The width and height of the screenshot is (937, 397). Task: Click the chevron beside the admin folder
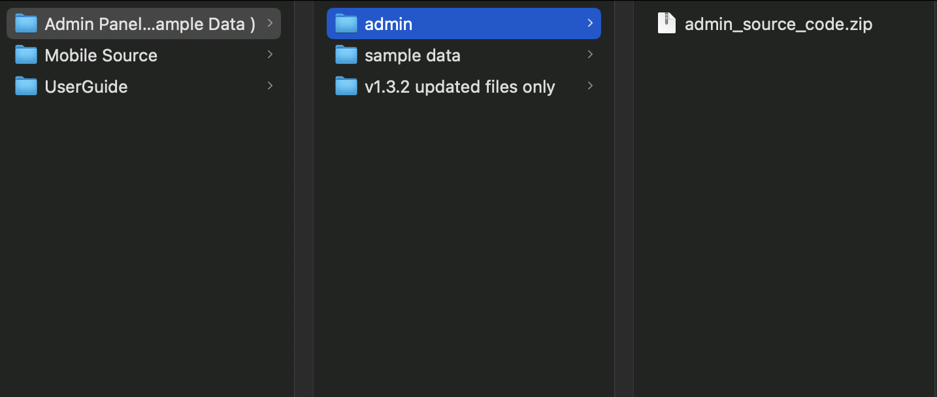coord(590,24)
